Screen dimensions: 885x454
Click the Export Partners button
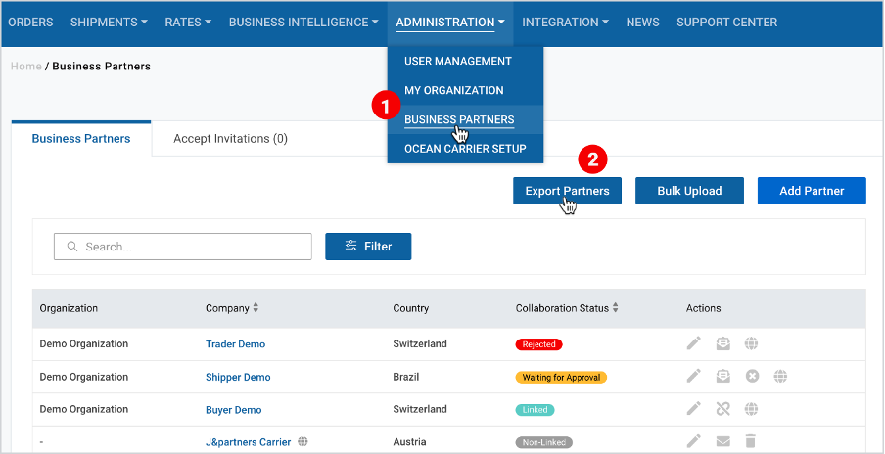coord(567,191)
